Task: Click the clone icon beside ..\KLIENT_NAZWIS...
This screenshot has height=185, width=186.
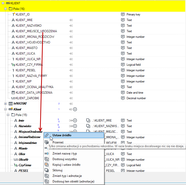Action: click(x=88, y=126)
